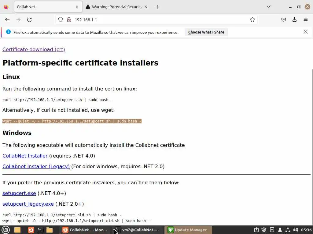313x234 pixels.
Task: Open the user account tray icon
Action: coord(280,230)
